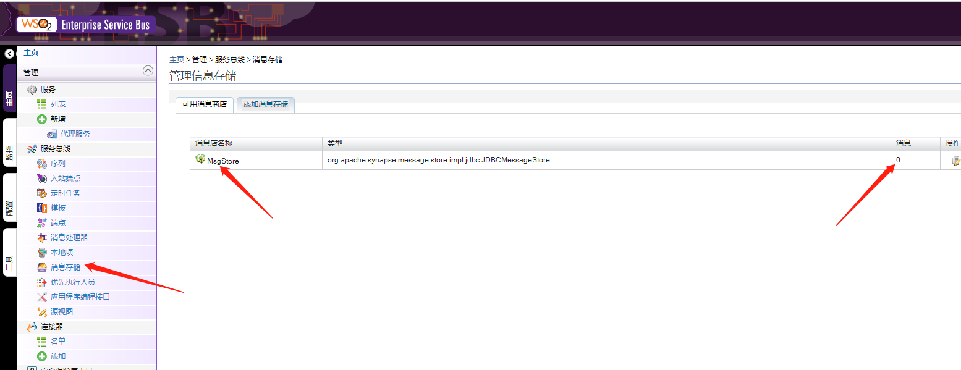The width and height of the screenshot is (961, 370).
Task: Click the JDBCMessageStore type cell
Action: click(606, 160)
